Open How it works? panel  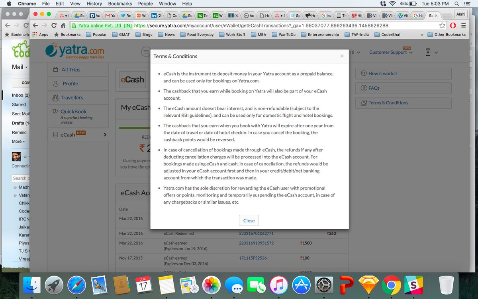pyautogui.click(x=404, y=73)
